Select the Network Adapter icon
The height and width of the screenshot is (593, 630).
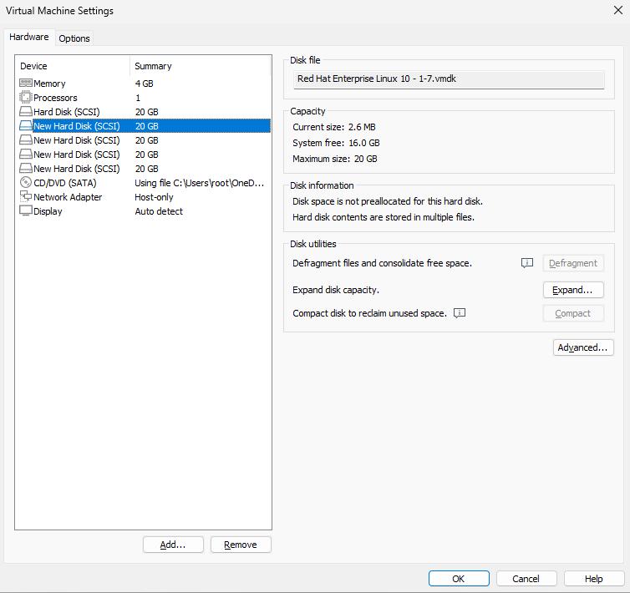coord(26,197)
